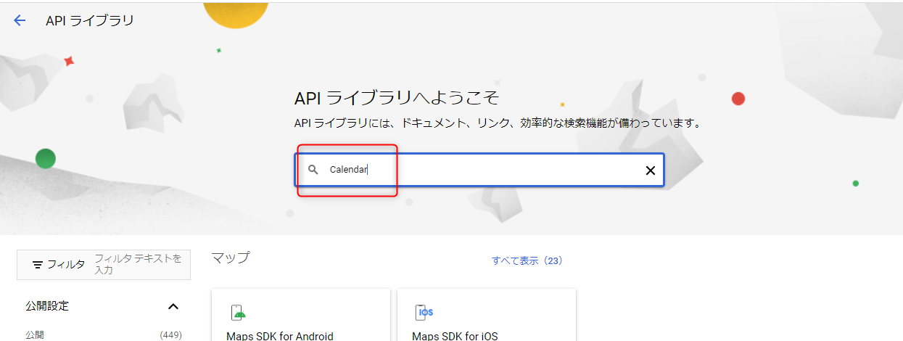Image resolution: width=903 pixels, height=341 pixels.
Task: Click the magnifier icon in search bar
Action: coord(313,170)
